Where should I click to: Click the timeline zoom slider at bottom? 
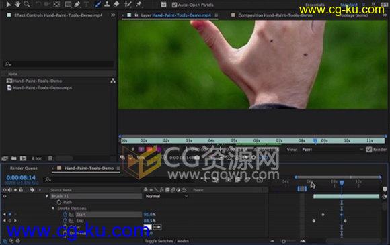click(284, 241)
